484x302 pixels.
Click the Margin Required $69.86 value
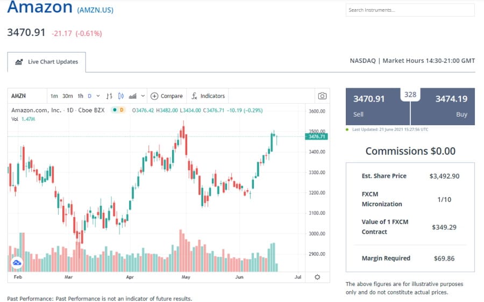click(444, 258)
